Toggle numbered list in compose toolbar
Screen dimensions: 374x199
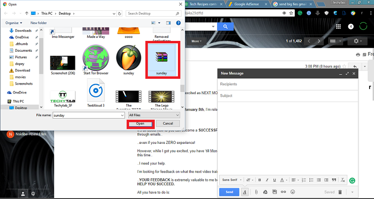click(304, 180)
